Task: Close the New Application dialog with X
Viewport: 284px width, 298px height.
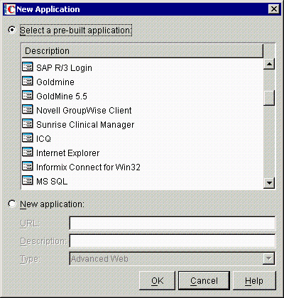Action: click(x=274, y=9)
